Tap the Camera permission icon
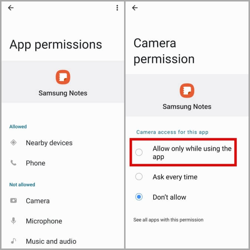Viewport: 250px width, 250px height. (13, 200)
